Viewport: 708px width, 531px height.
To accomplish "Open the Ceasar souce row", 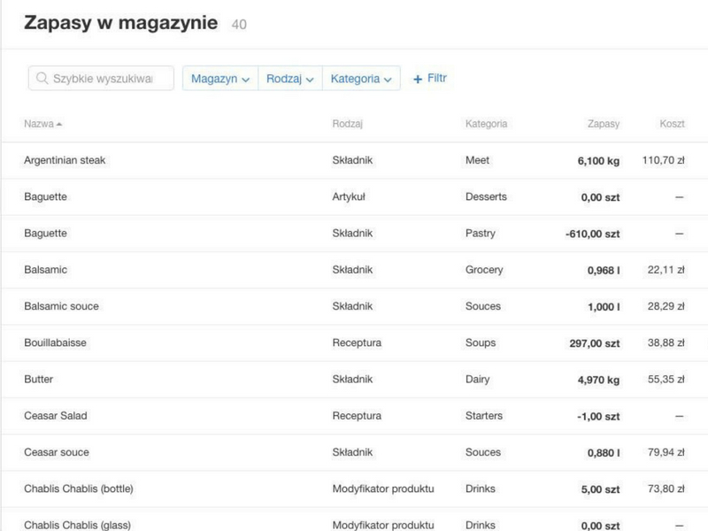I will (x=354, y=453).
